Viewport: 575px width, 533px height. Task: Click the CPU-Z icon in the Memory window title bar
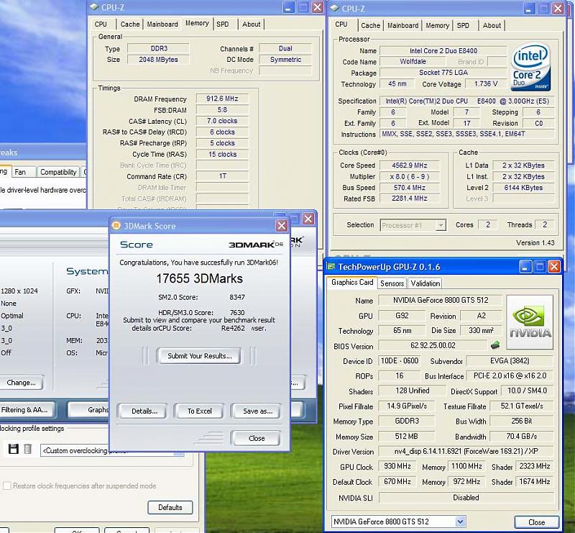point(94,7)
